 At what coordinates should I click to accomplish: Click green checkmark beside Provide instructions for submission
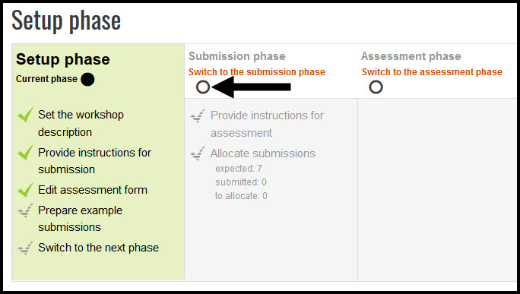coord(26,152)
